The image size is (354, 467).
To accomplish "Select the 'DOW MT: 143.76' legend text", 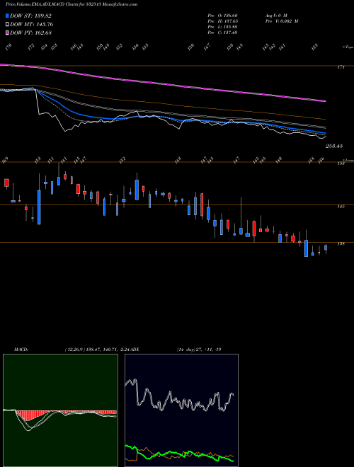I will (x=31, y=24).
